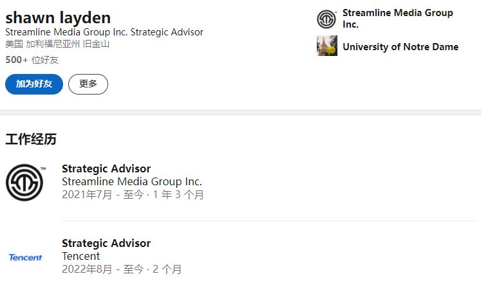Click the Tencent company name text
The image size is (481, 292).
tap(80, 256)
